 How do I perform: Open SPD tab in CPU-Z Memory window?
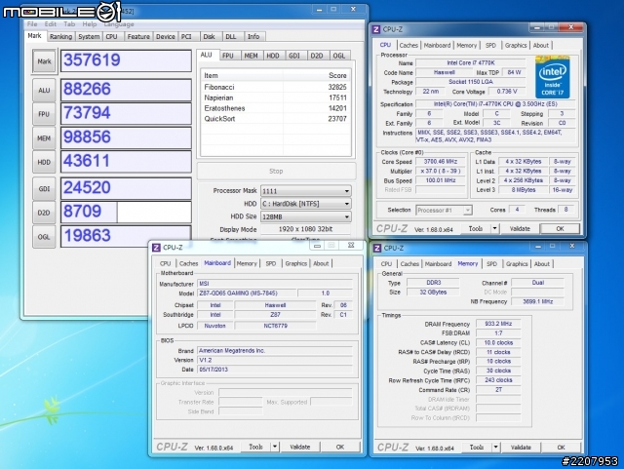coord(491,264)
